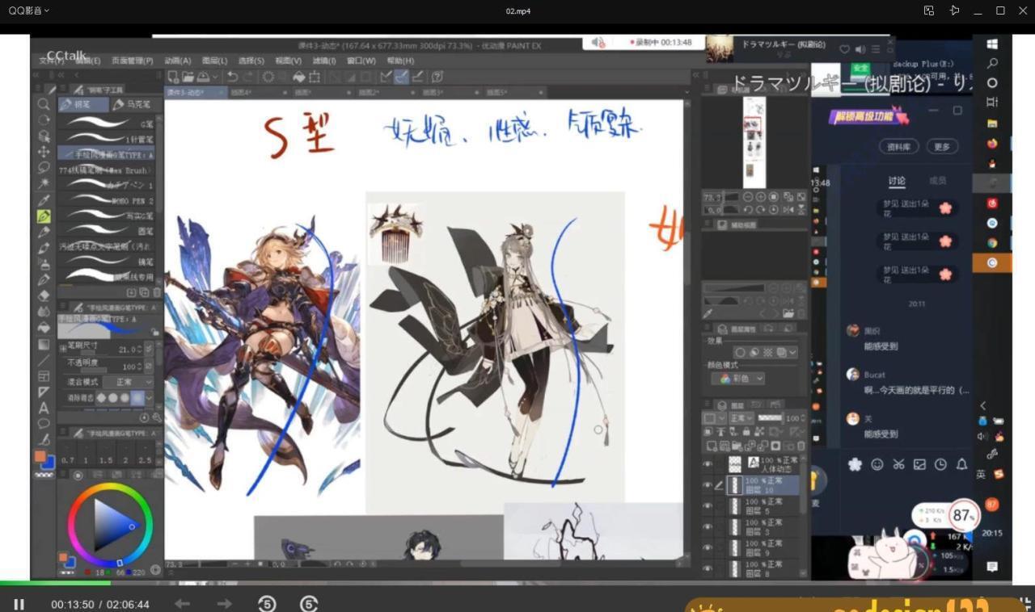The height and width of the screenshot is (612, 1035).
Task: Open the 图层(L) menu
Action: click(214, 61)
